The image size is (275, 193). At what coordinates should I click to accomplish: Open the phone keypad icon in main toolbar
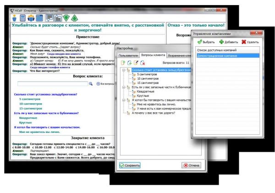[23, 18]
